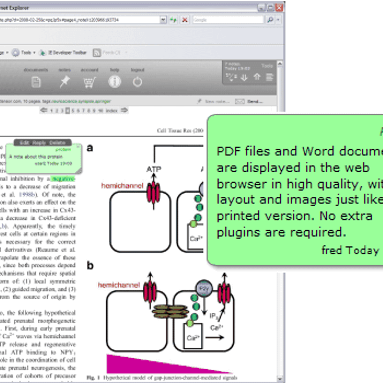Open the account shopping cart icon
This screenshot has height=383, width=383.
point(90,82)
